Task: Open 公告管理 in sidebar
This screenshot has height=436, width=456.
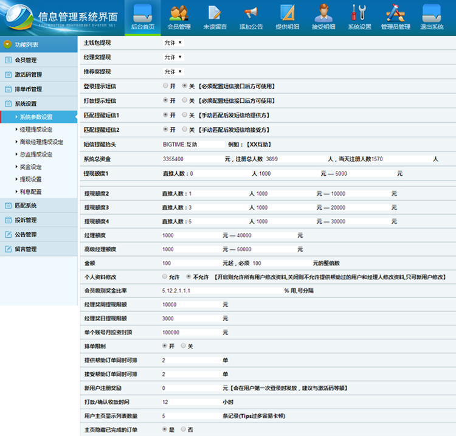Action: pyautogui.click(x=39, y=235)
